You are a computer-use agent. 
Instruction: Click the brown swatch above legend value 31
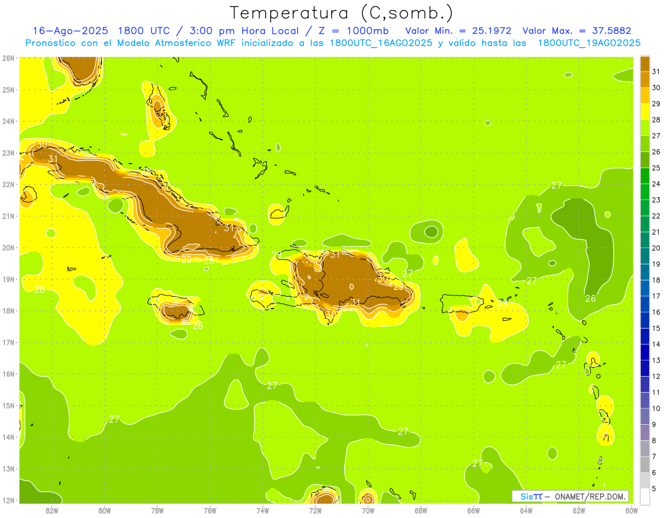click(x=645, y=63)
